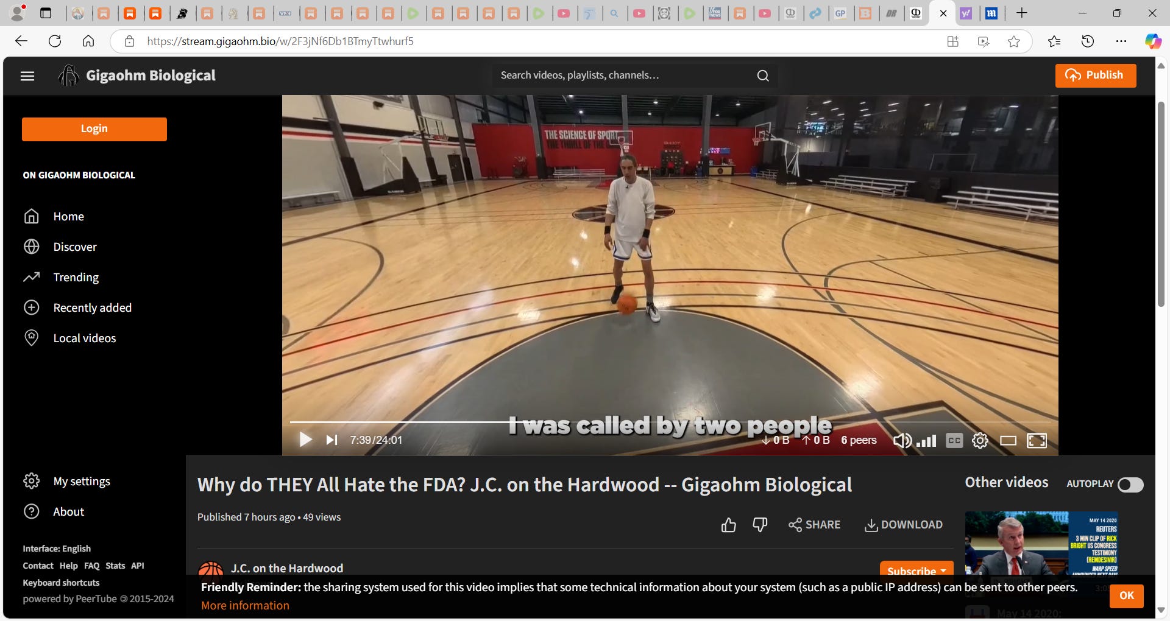This screenshot has width=1170, height=621.
Task: Open the split screen icon in address bar
Action: point(953,41)
